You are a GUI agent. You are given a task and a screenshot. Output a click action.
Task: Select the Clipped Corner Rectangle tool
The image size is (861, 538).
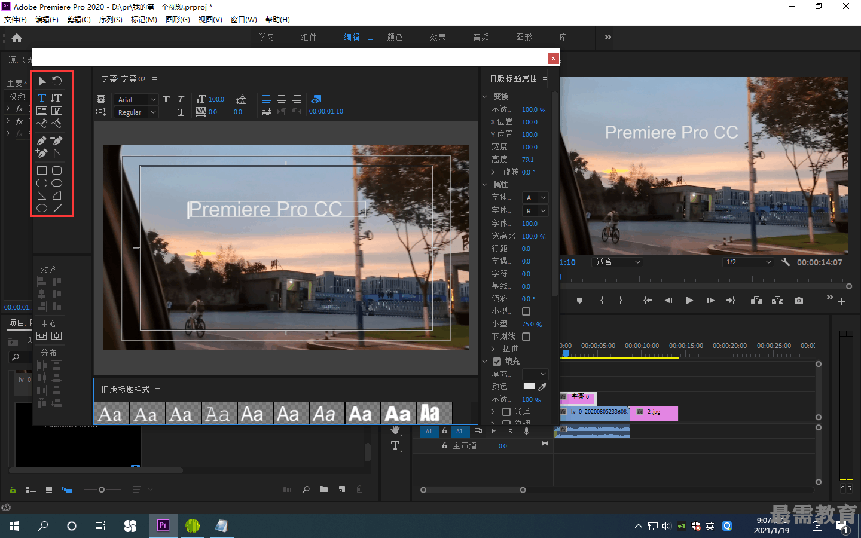[x=42, y=183]
